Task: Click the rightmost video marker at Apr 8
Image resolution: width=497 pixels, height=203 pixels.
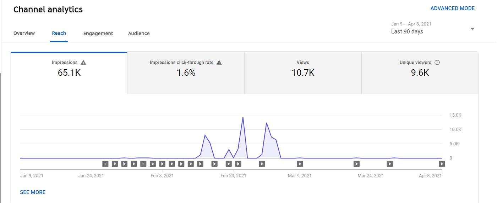Action: [x=442, y=164]
